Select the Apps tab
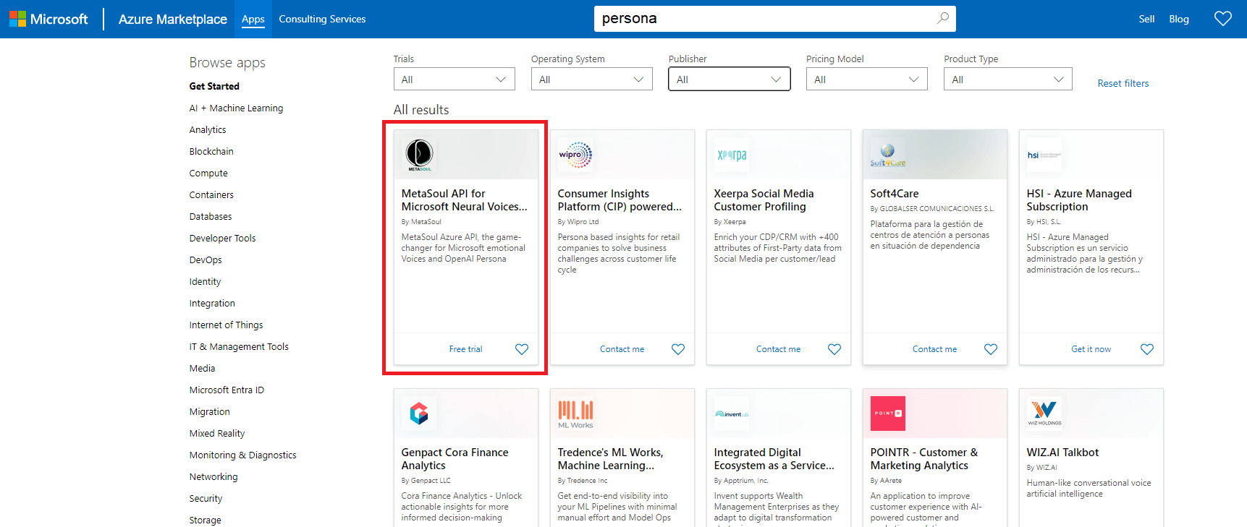 click(253, 19)
